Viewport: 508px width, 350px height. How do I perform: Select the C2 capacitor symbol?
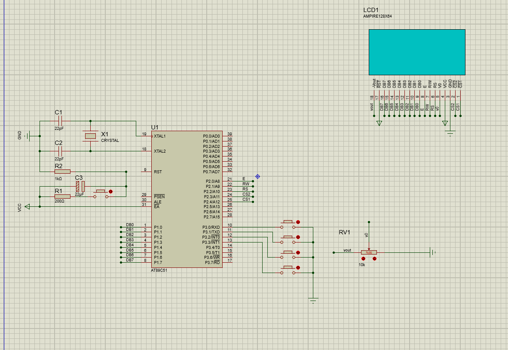(60, 151)
